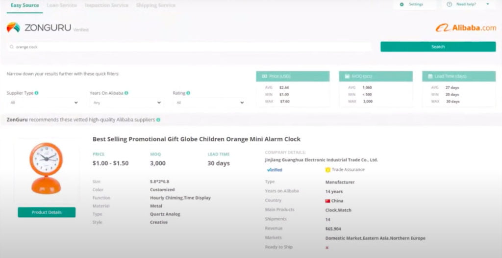The height and width of the screenshot is (258, 502).
Task: Click the Need help question mark icon
Action: (x=449, y=4)
